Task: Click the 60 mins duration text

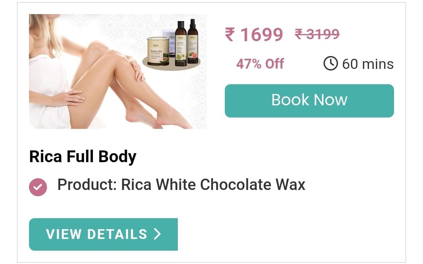Action: pos(368,64)
